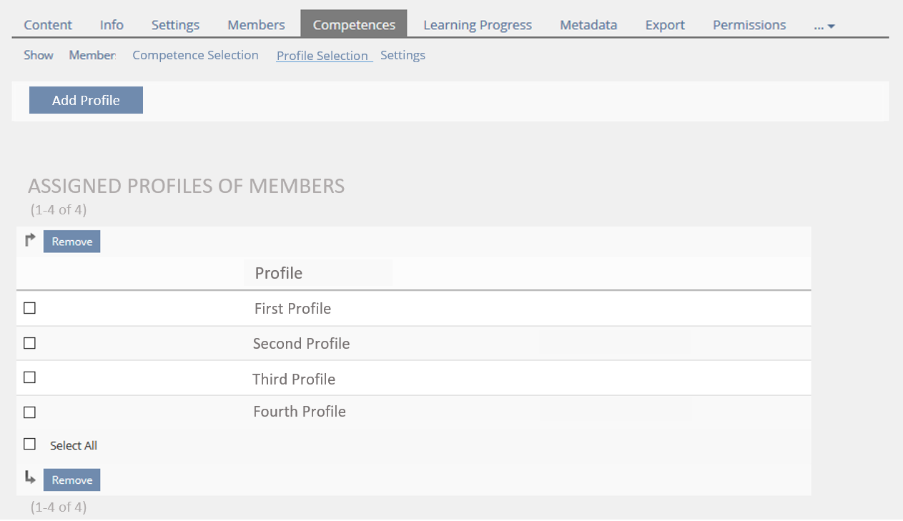Image resolution: width=903 pixels, height=521 pixels.
Task: Enable the Fourth Profile checkbox
Action: 29,412
